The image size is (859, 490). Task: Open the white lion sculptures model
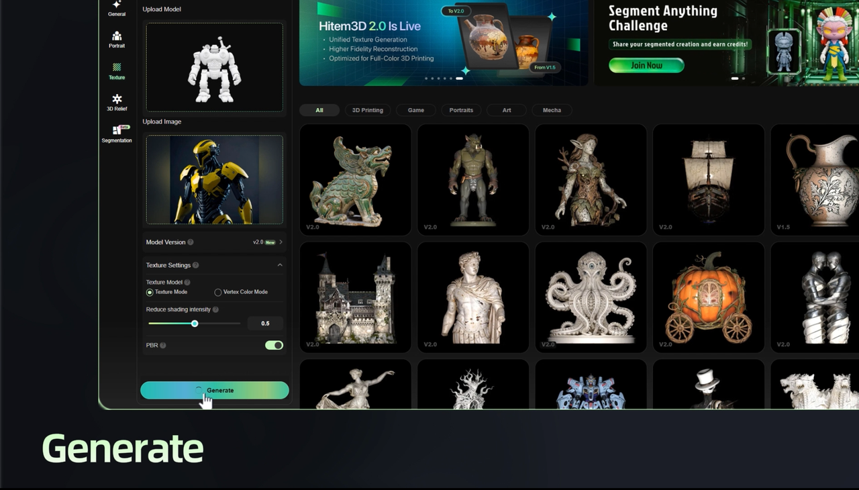(x=815, y=384)
